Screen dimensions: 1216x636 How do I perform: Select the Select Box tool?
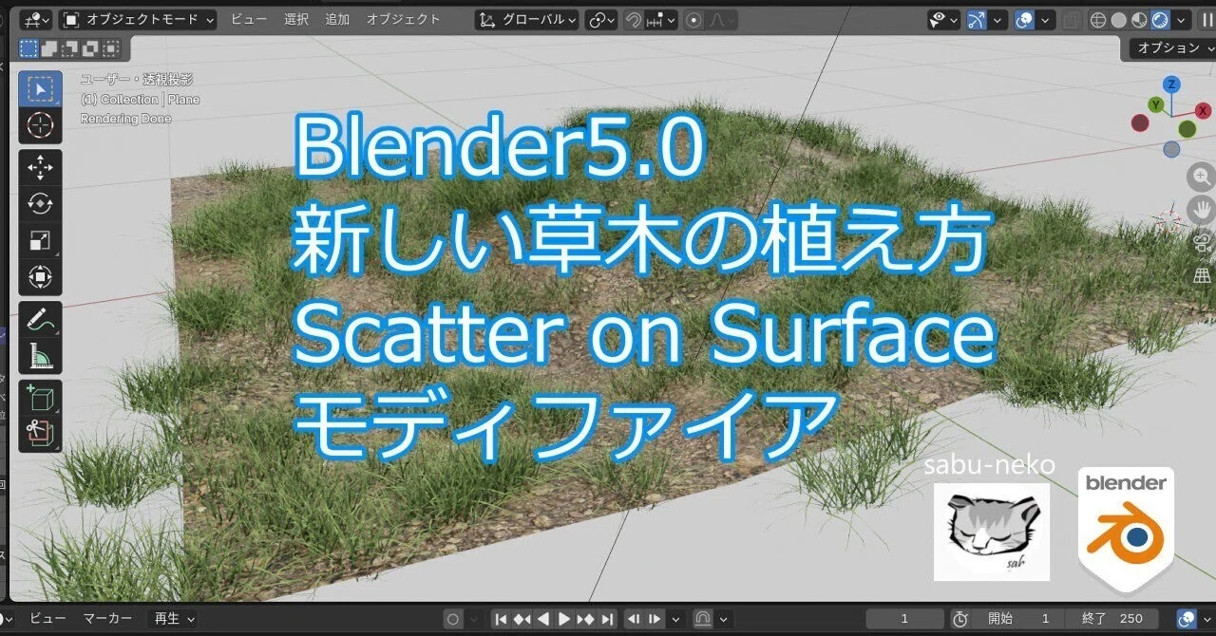(40, 89)
